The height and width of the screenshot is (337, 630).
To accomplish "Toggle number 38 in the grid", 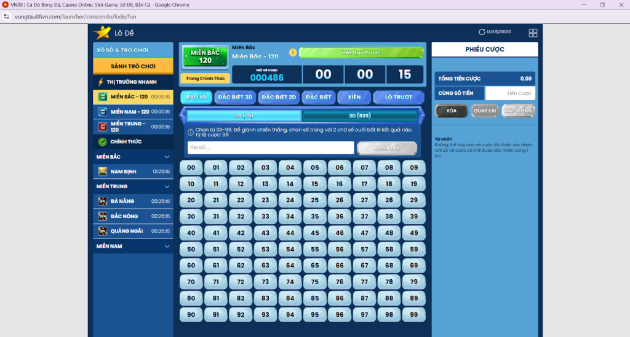I will [389, 216].
